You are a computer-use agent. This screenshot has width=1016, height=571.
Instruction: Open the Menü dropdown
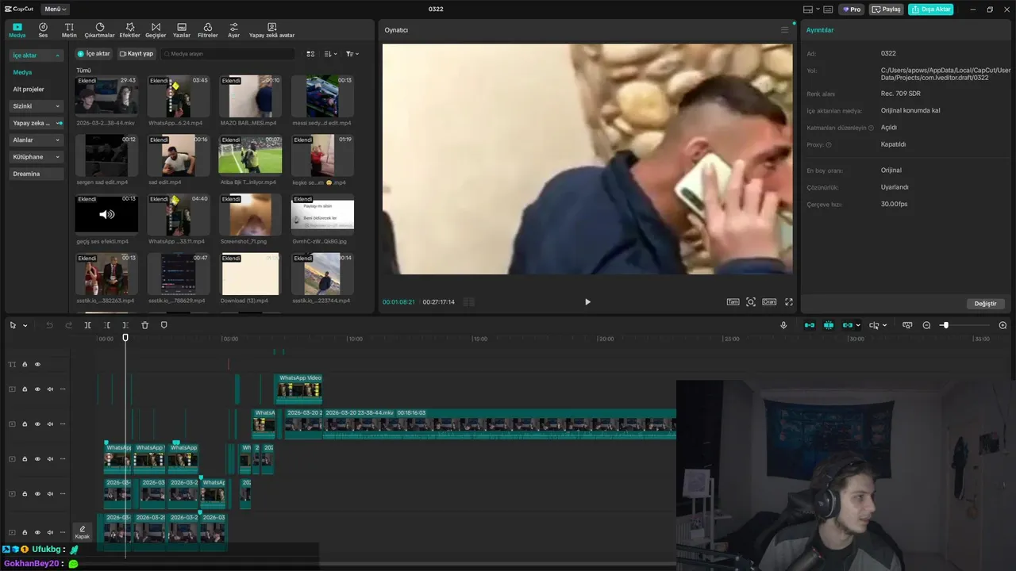click(x=55, y=10)
